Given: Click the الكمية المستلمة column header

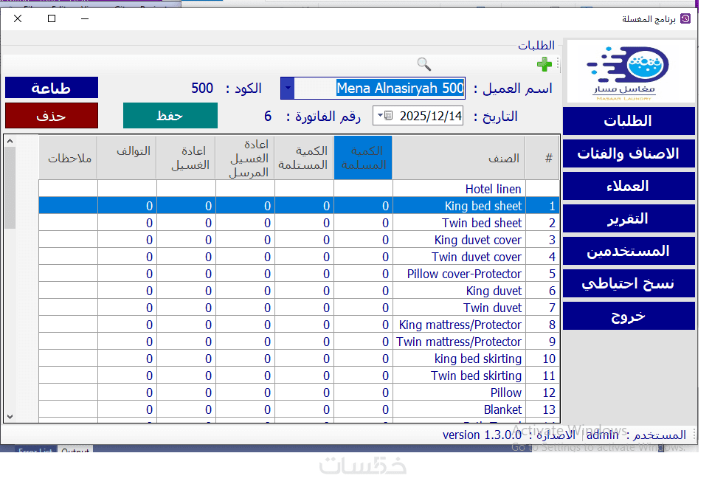Looking at the screenshot, I should tap(304, 157).
